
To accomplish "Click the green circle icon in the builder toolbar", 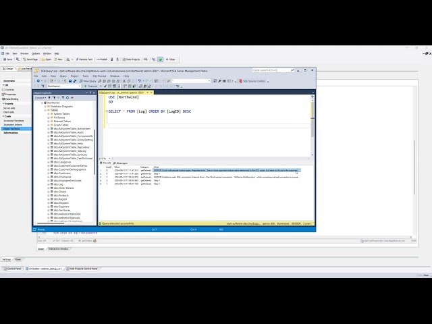I will (161, 59).
